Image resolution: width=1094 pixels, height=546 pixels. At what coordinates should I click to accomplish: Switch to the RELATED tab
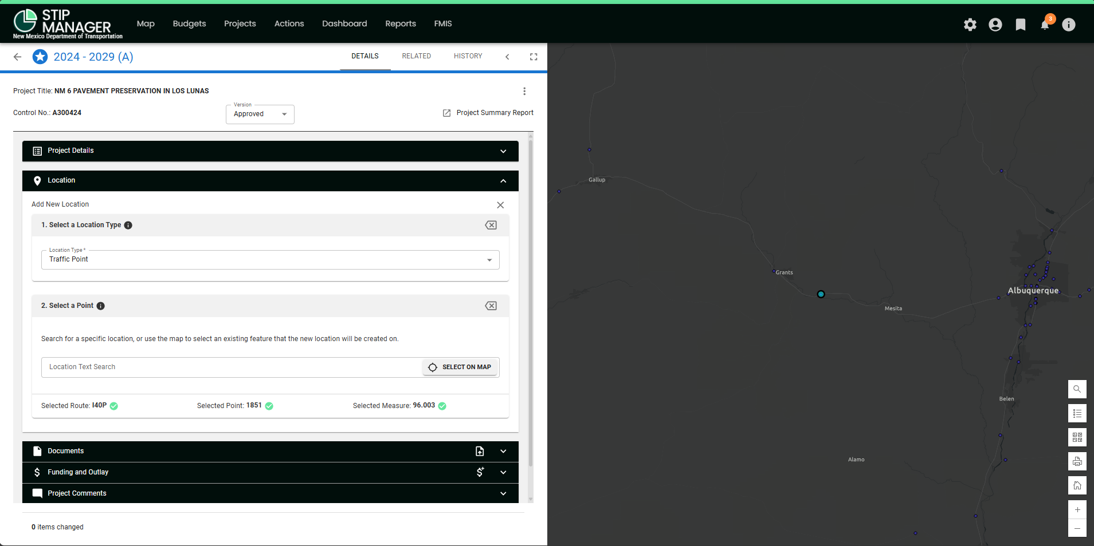point(417,56)
